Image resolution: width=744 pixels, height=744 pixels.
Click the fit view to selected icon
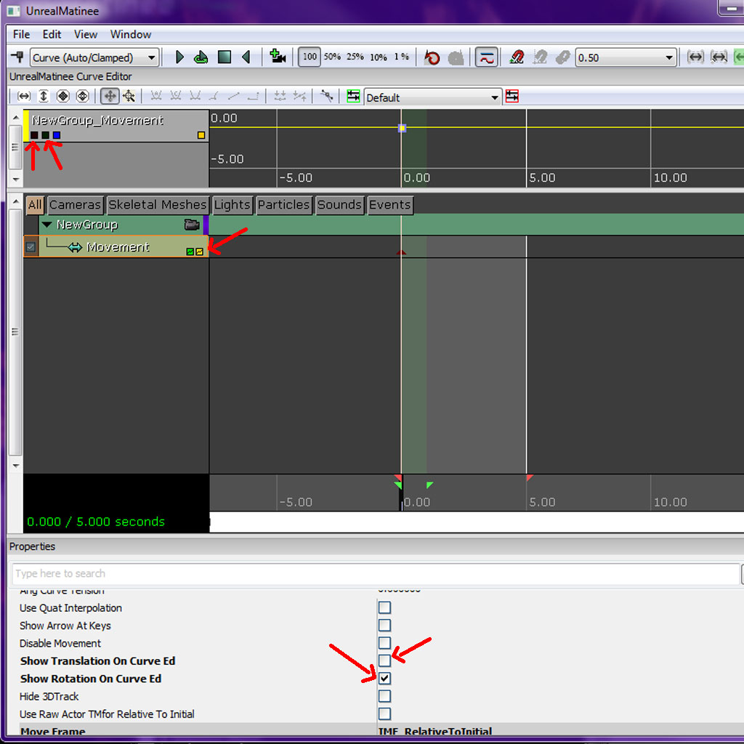(x=719, y=57)
